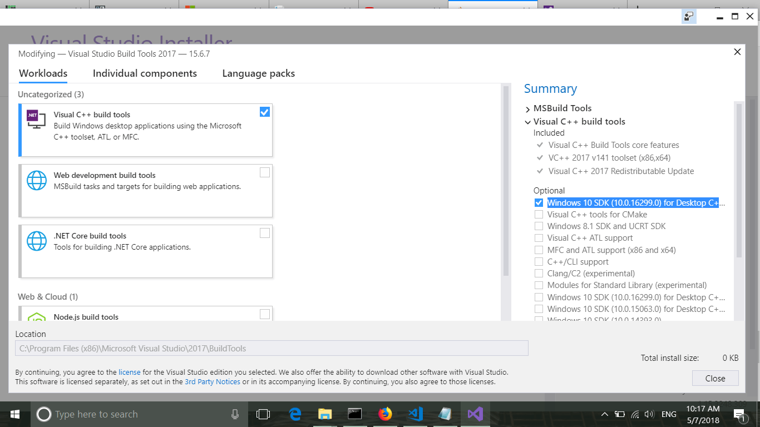Switch to the Workloads tab

coord(43,73)
